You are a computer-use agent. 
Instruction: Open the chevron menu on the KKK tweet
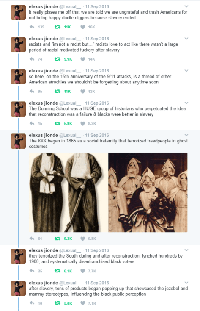tap(186, 135)
